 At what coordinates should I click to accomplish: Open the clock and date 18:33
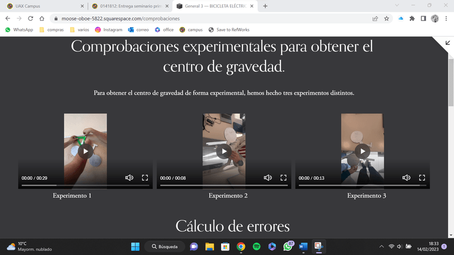click(428, 246)
